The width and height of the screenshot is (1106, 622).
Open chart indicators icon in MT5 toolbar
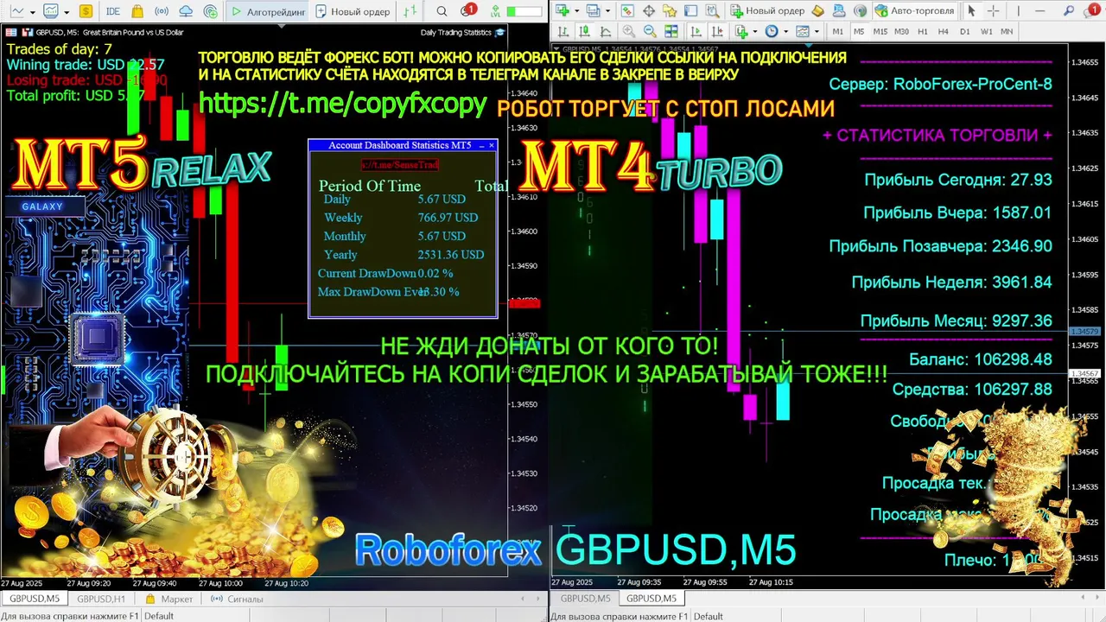click(51, 12)
